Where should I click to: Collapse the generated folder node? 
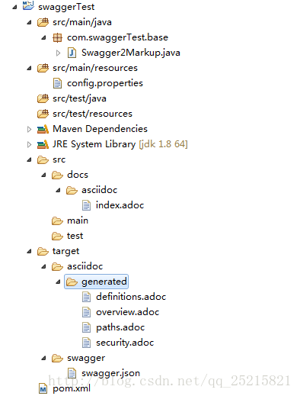[58, 282]
